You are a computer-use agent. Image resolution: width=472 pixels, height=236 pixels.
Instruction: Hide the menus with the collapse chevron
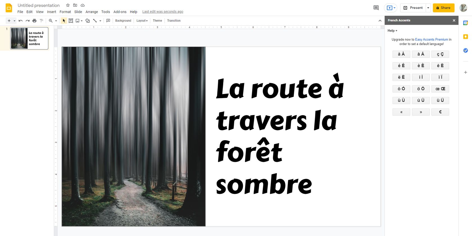click(380, 21)
